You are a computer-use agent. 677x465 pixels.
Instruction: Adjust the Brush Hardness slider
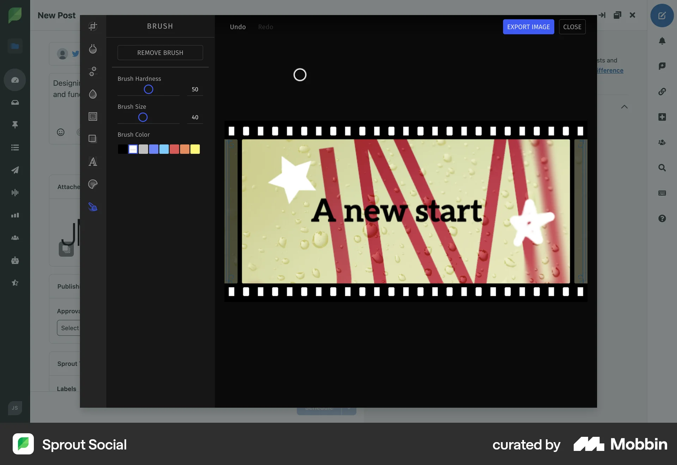click(148, 89)
